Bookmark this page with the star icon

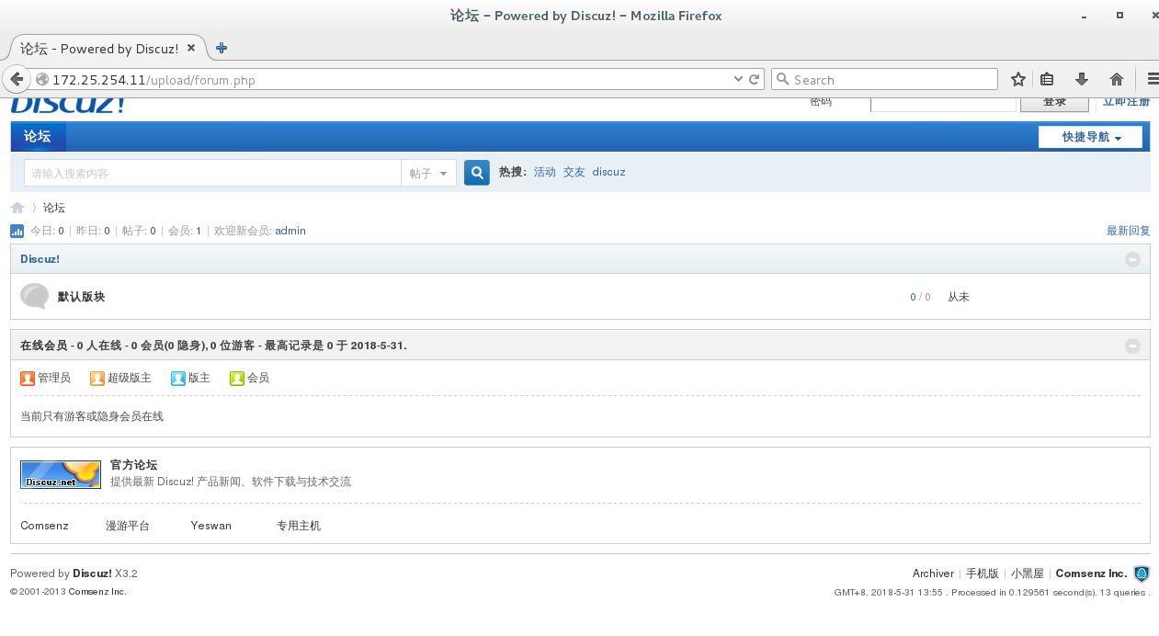point(1017,79)
